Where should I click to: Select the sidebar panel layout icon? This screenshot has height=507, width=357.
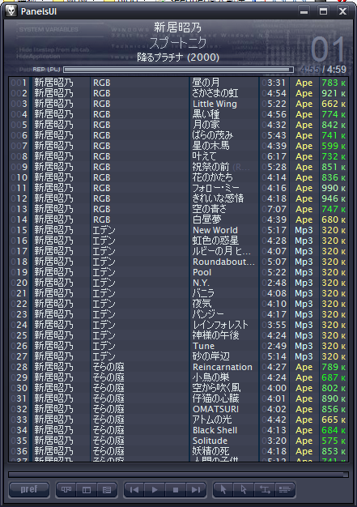pyautogui.click(x=87, y=489)
